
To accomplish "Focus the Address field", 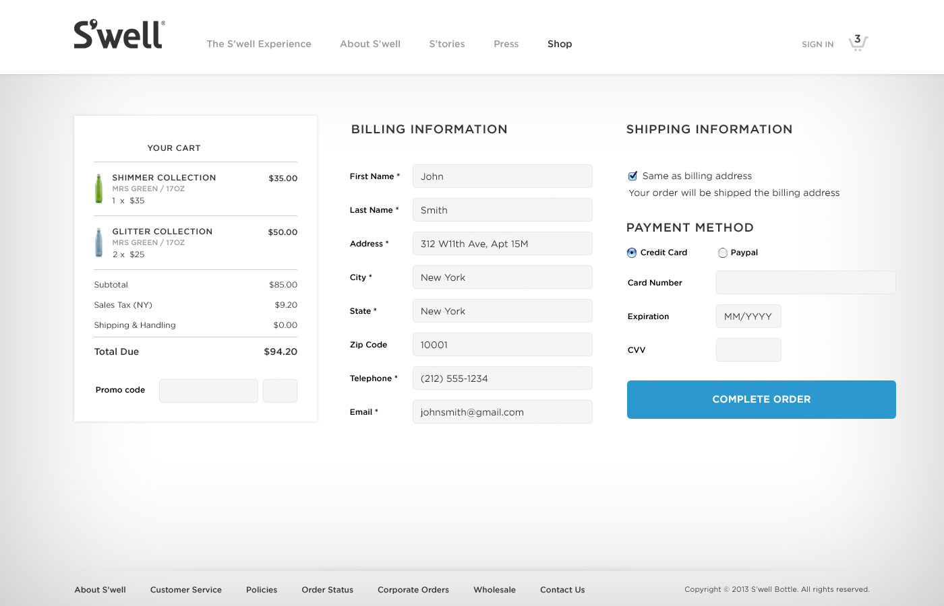I will [502, 244].
